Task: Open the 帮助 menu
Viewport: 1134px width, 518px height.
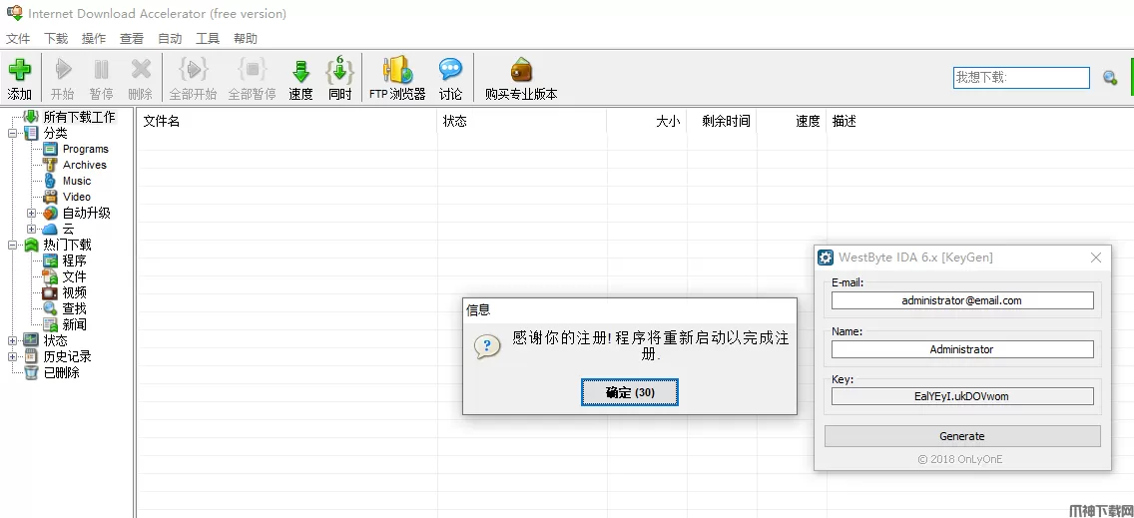Action: coord(246,38)
